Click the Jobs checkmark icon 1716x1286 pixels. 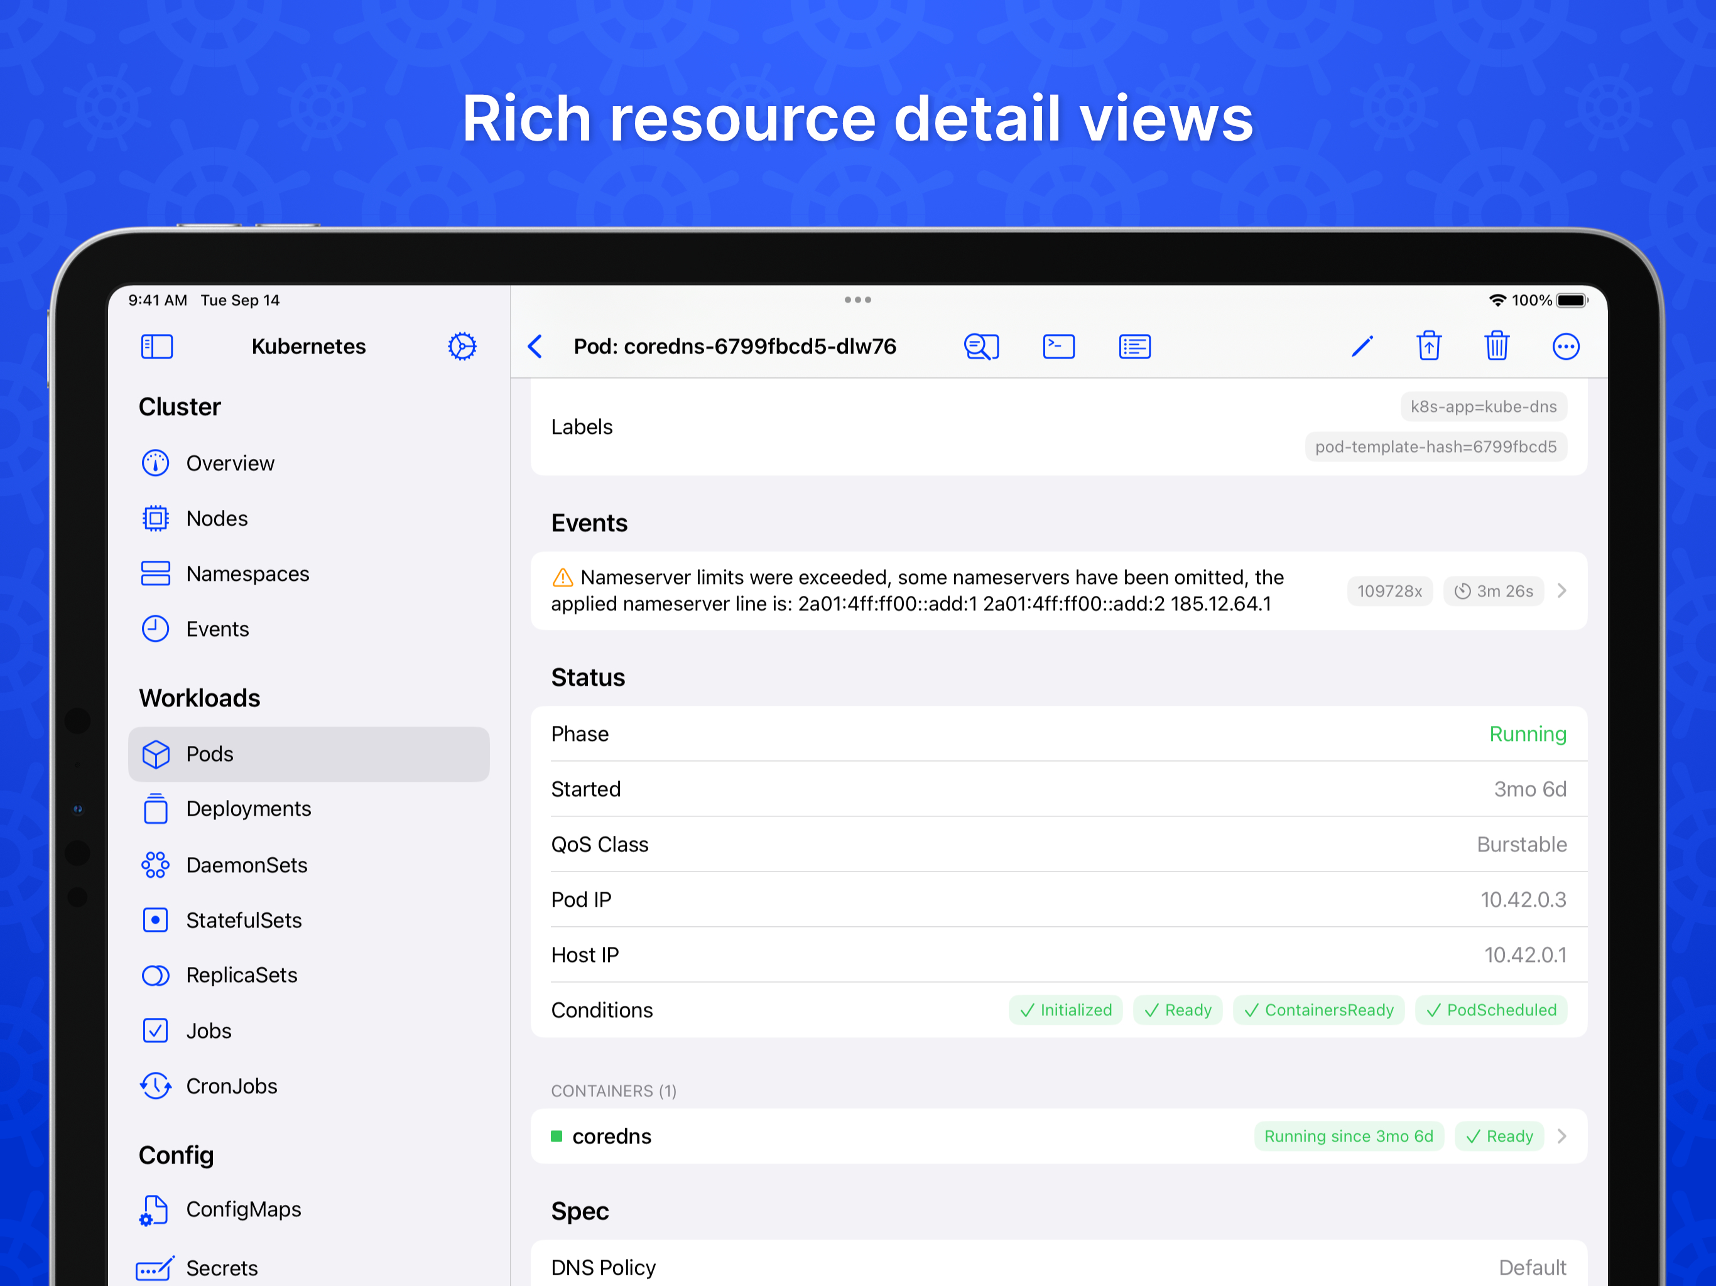(x=155, y=1031)
